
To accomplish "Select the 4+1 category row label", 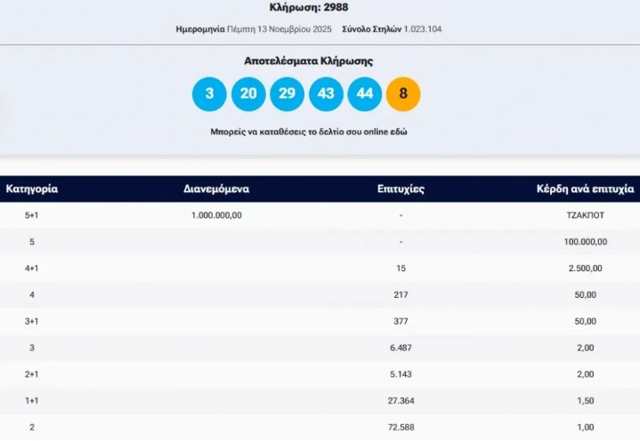I will (32, 268).
